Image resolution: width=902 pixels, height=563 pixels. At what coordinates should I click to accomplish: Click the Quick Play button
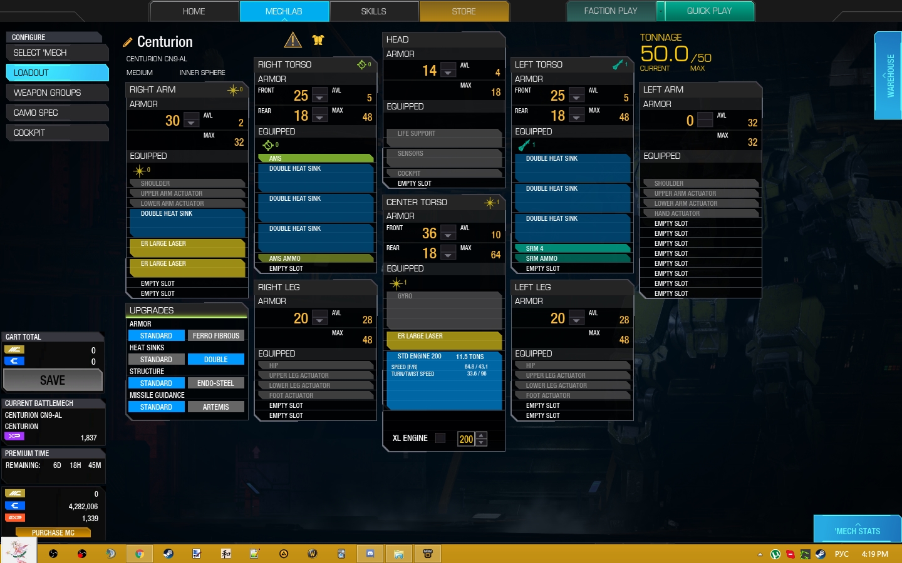pos(709,11)
